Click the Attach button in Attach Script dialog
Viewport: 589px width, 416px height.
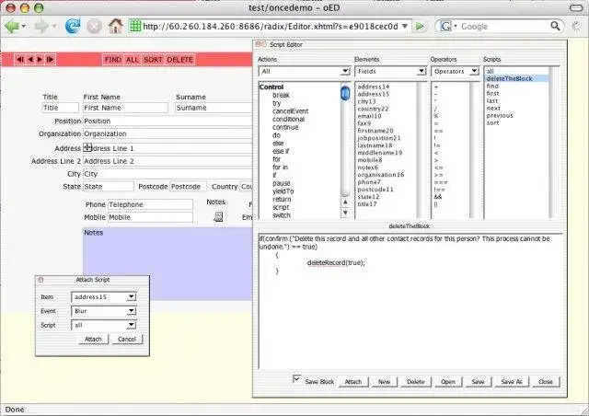click(93, 339)
